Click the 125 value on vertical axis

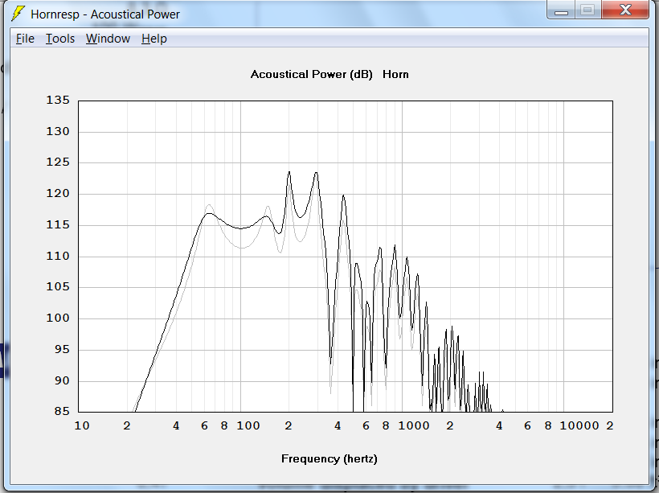(x=58, y=162)
